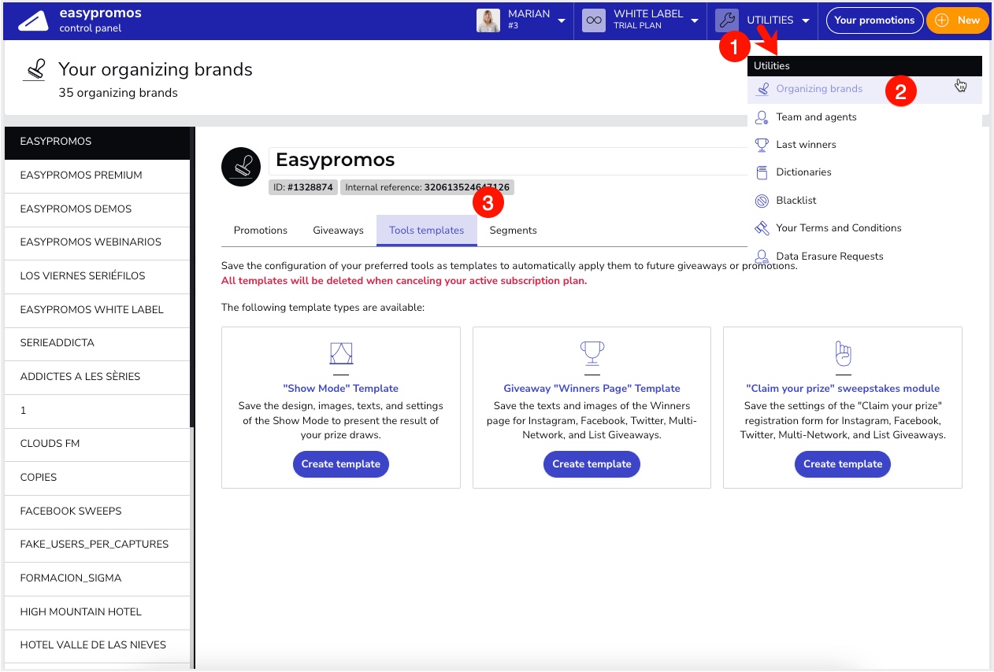
Task: Select COPIES brand
Action: pos(97,478)
